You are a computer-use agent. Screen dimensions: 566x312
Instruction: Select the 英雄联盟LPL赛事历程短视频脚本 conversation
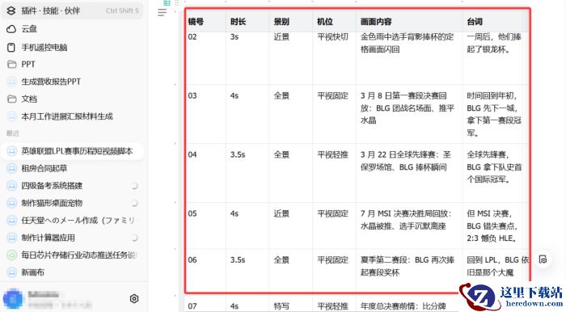(72, 151)
